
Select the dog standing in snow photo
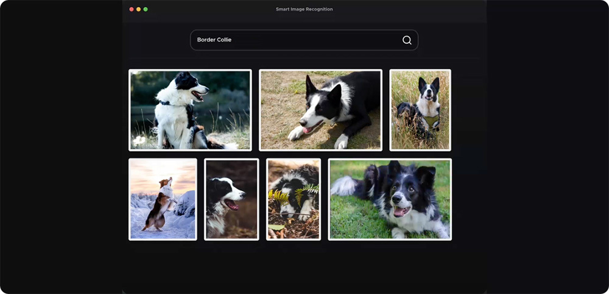point(163,199)
